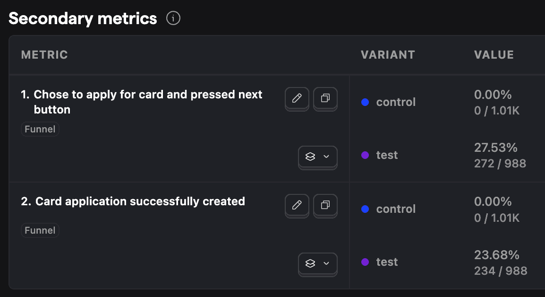
Task: Click the VALUE column header
Action: point(494,55)
